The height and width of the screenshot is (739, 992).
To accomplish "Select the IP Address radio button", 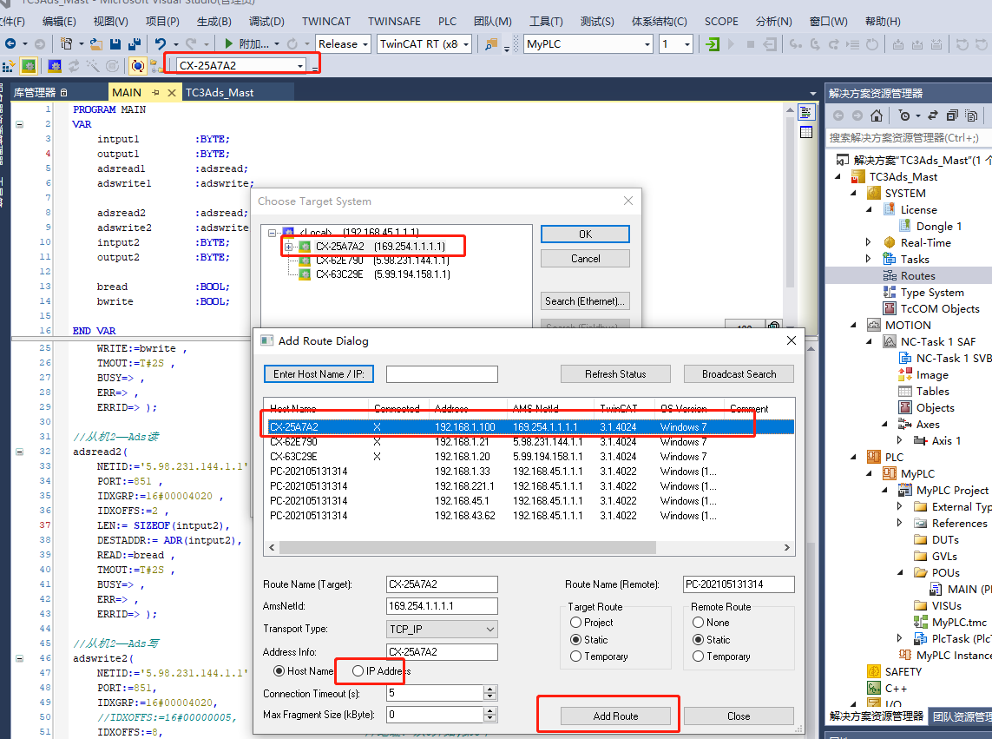I will point(358,670).
